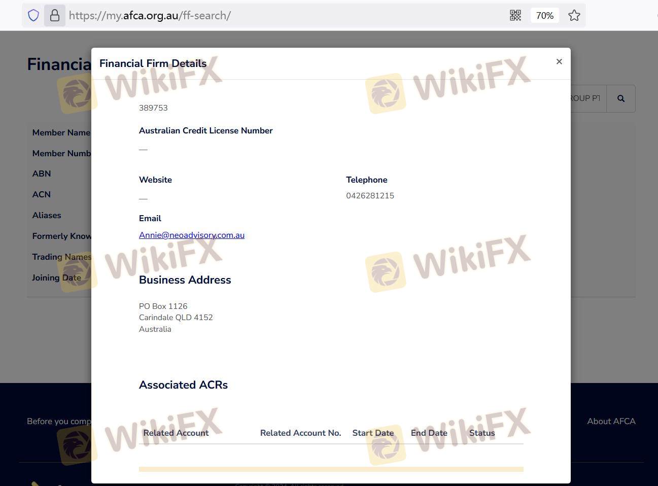
Task: Click the Start Date column header
Action: coord(373,433)
